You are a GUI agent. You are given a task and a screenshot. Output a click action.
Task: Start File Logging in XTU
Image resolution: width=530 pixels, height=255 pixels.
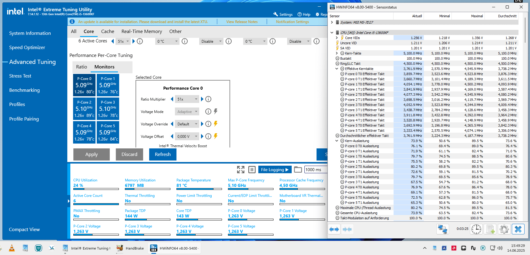(x=275, y=170)
